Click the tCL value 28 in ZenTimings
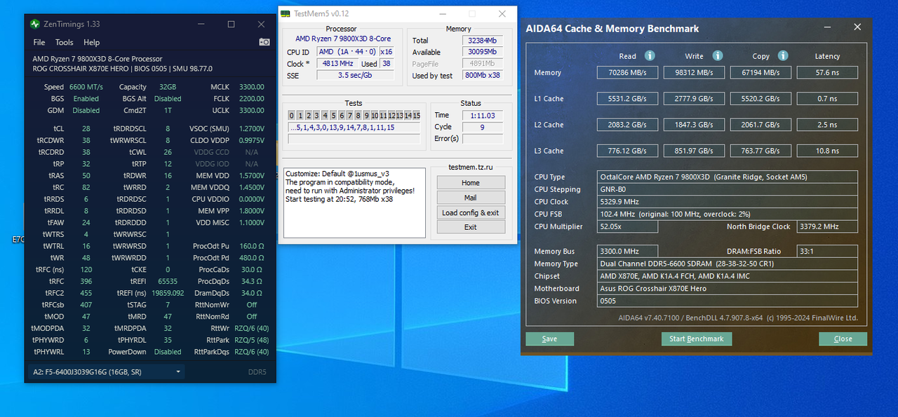The image size is (898, 417). [x=86, y=129]
